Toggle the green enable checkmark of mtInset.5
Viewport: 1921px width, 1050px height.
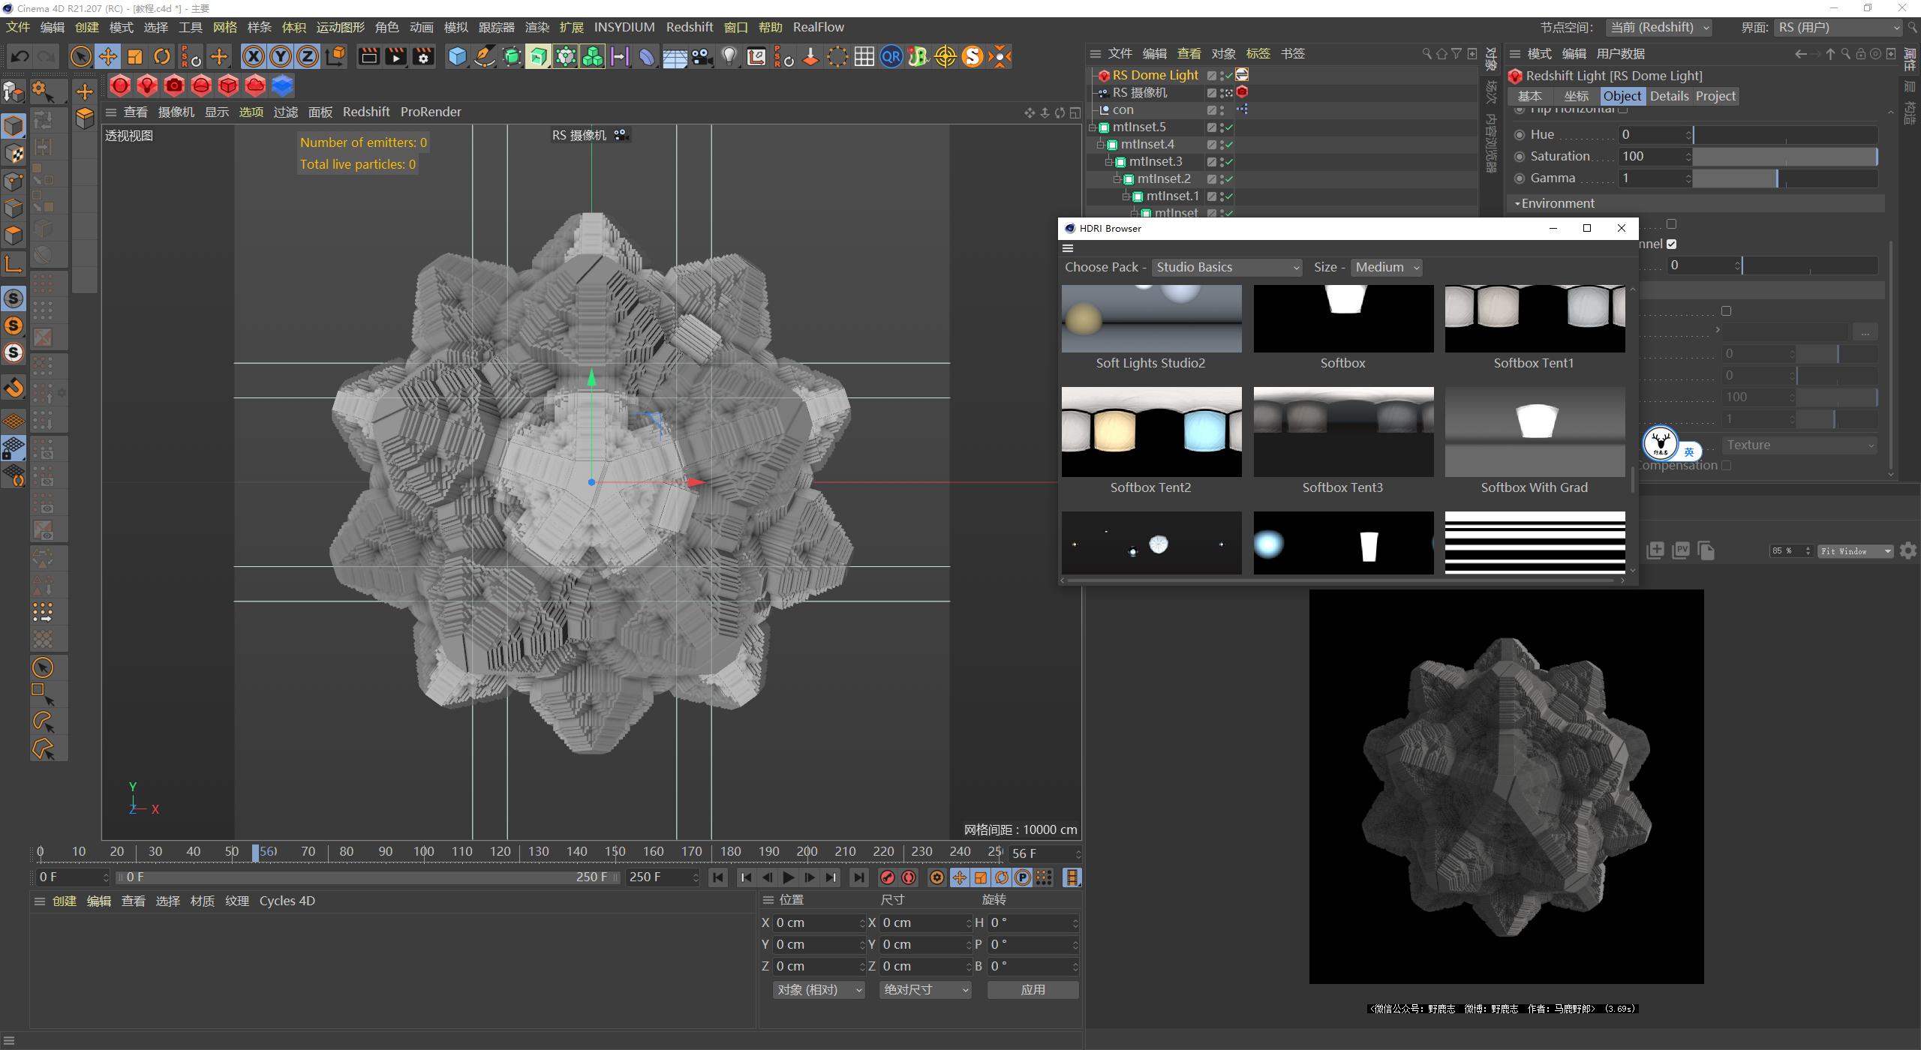(x=1228, y=127)
